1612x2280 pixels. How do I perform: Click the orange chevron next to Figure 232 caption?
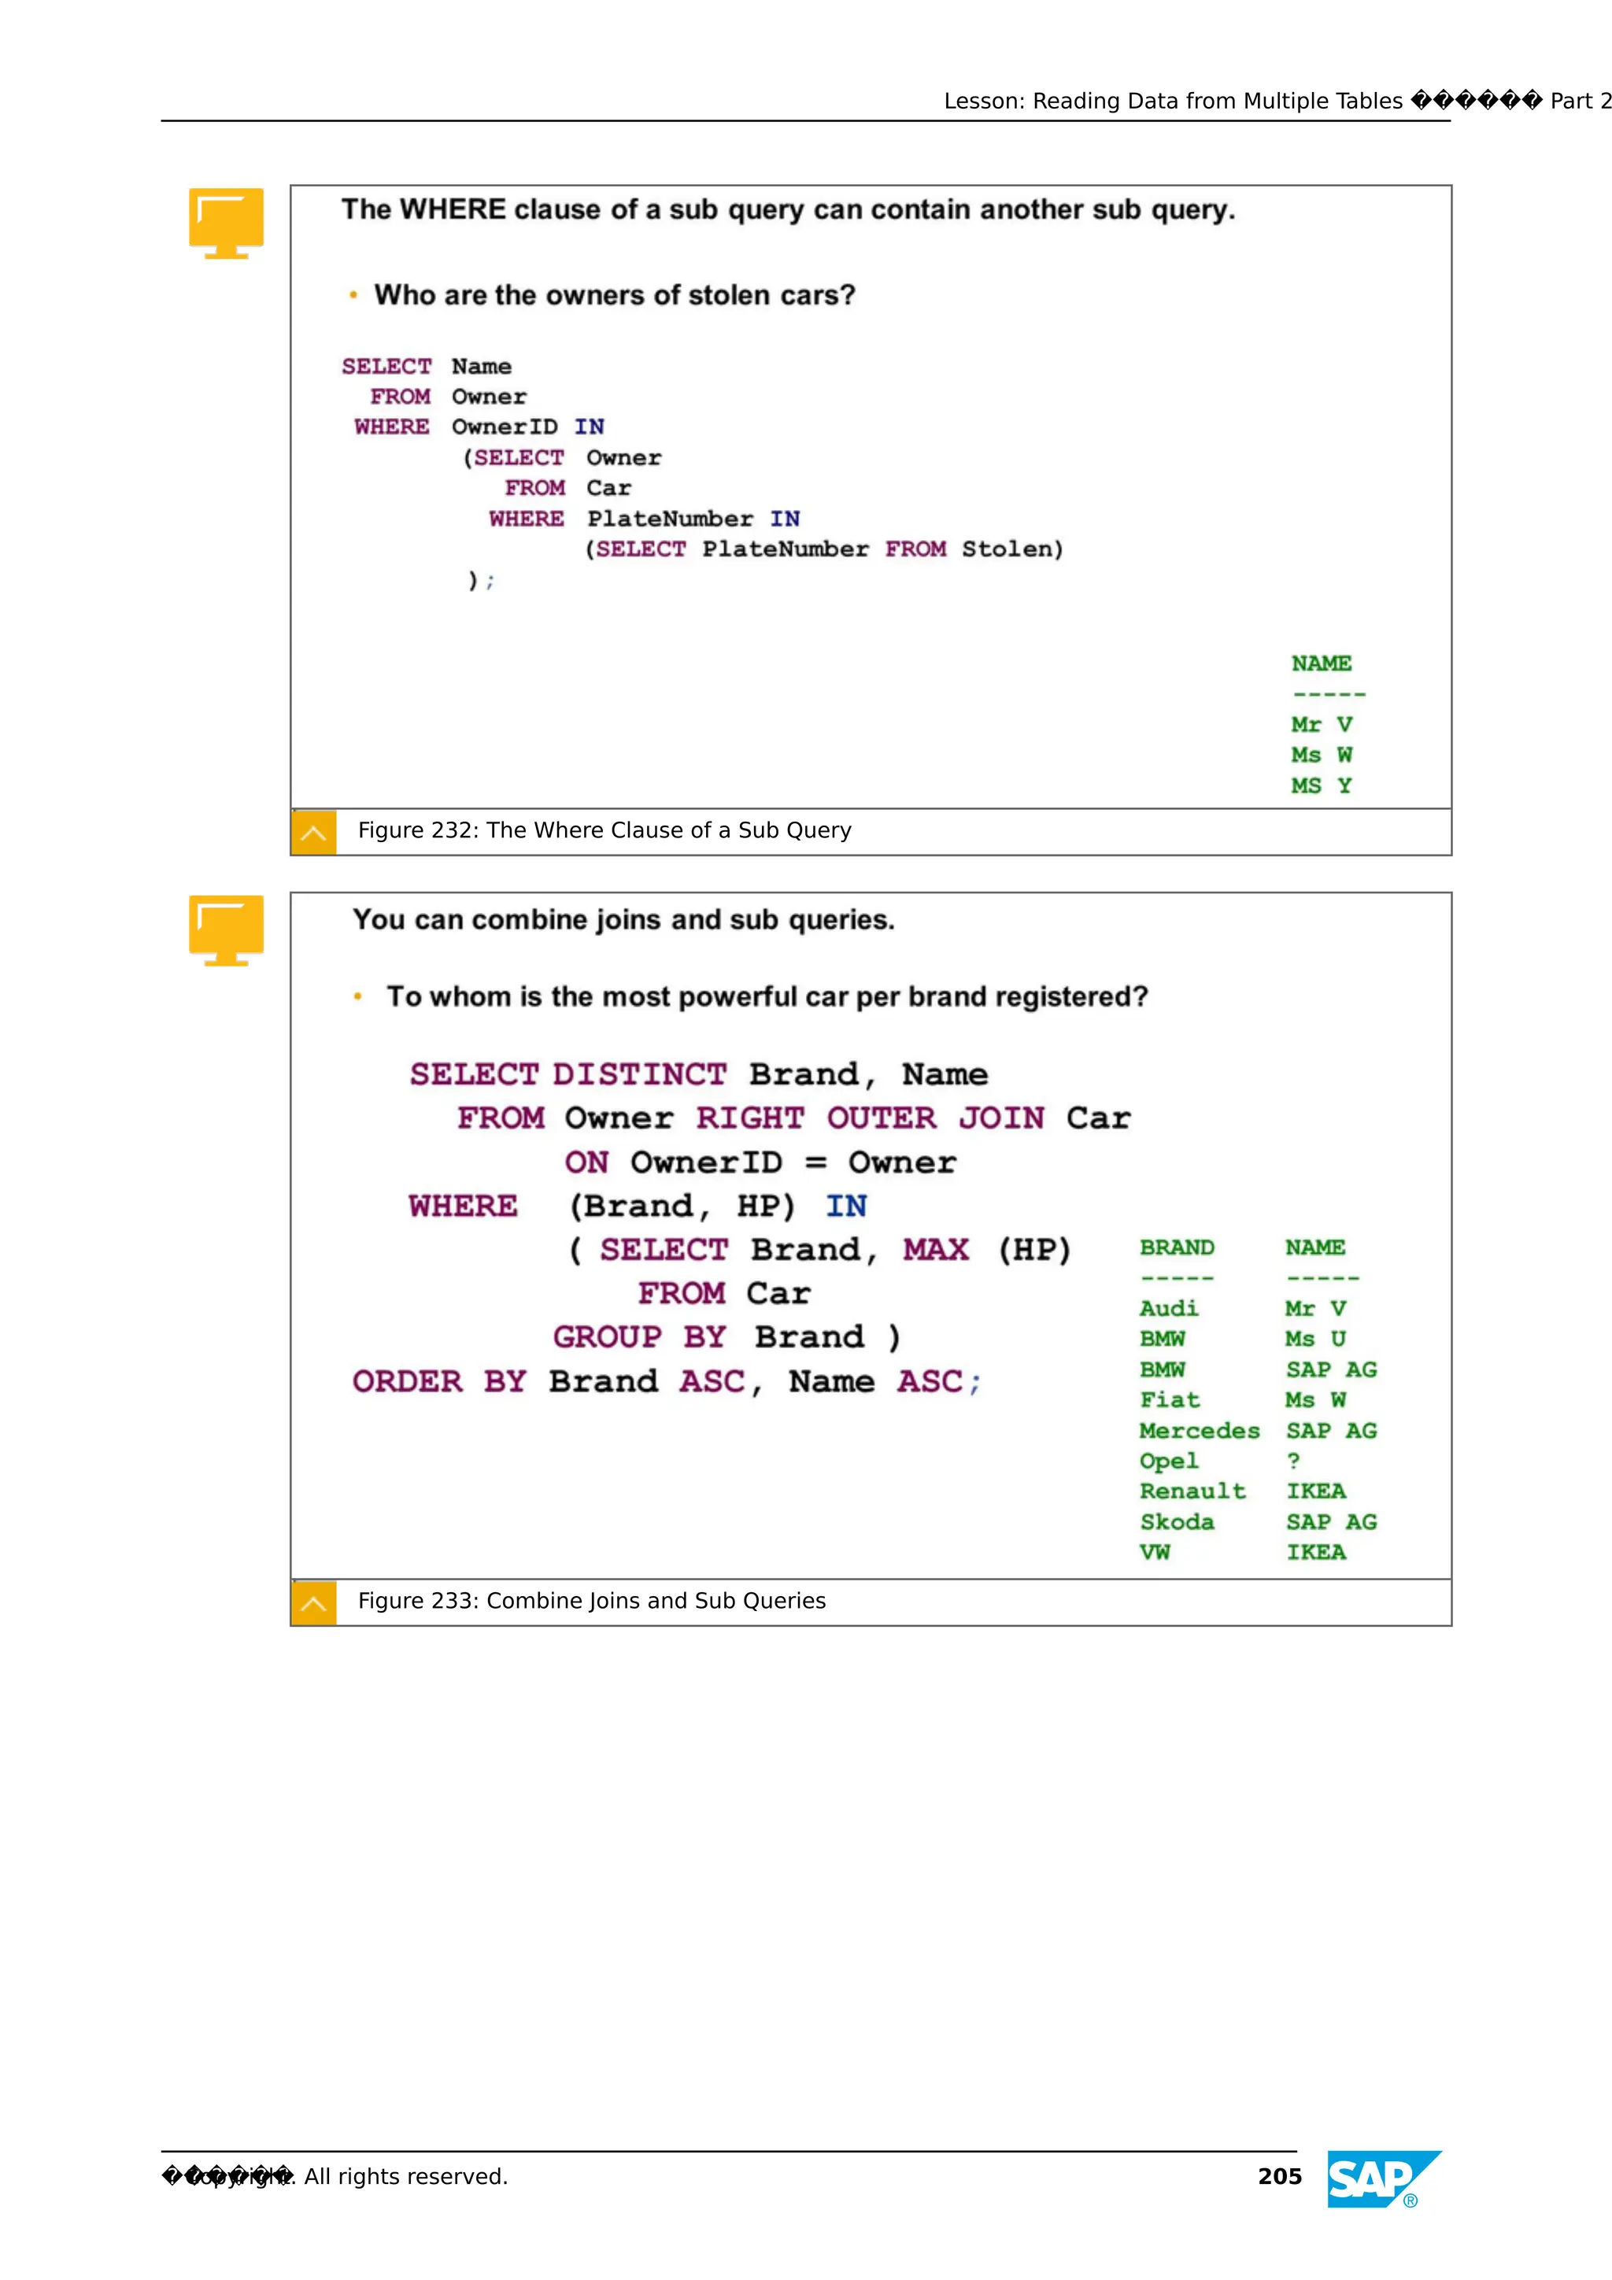(x=314, y=832)
